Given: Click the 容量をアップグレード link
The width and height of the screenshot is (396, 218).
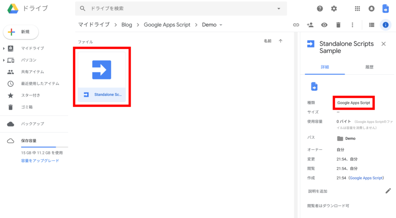Looking at the screenshot, I should (40, 160).
